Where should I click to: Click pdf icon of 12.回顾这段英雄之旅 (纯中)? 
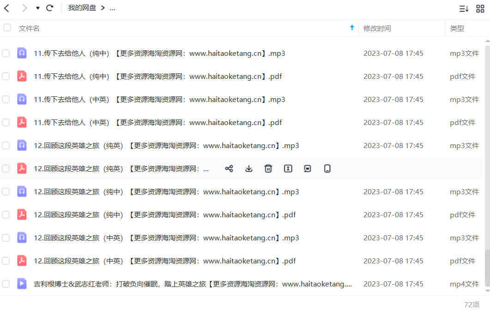coord(22,215)
